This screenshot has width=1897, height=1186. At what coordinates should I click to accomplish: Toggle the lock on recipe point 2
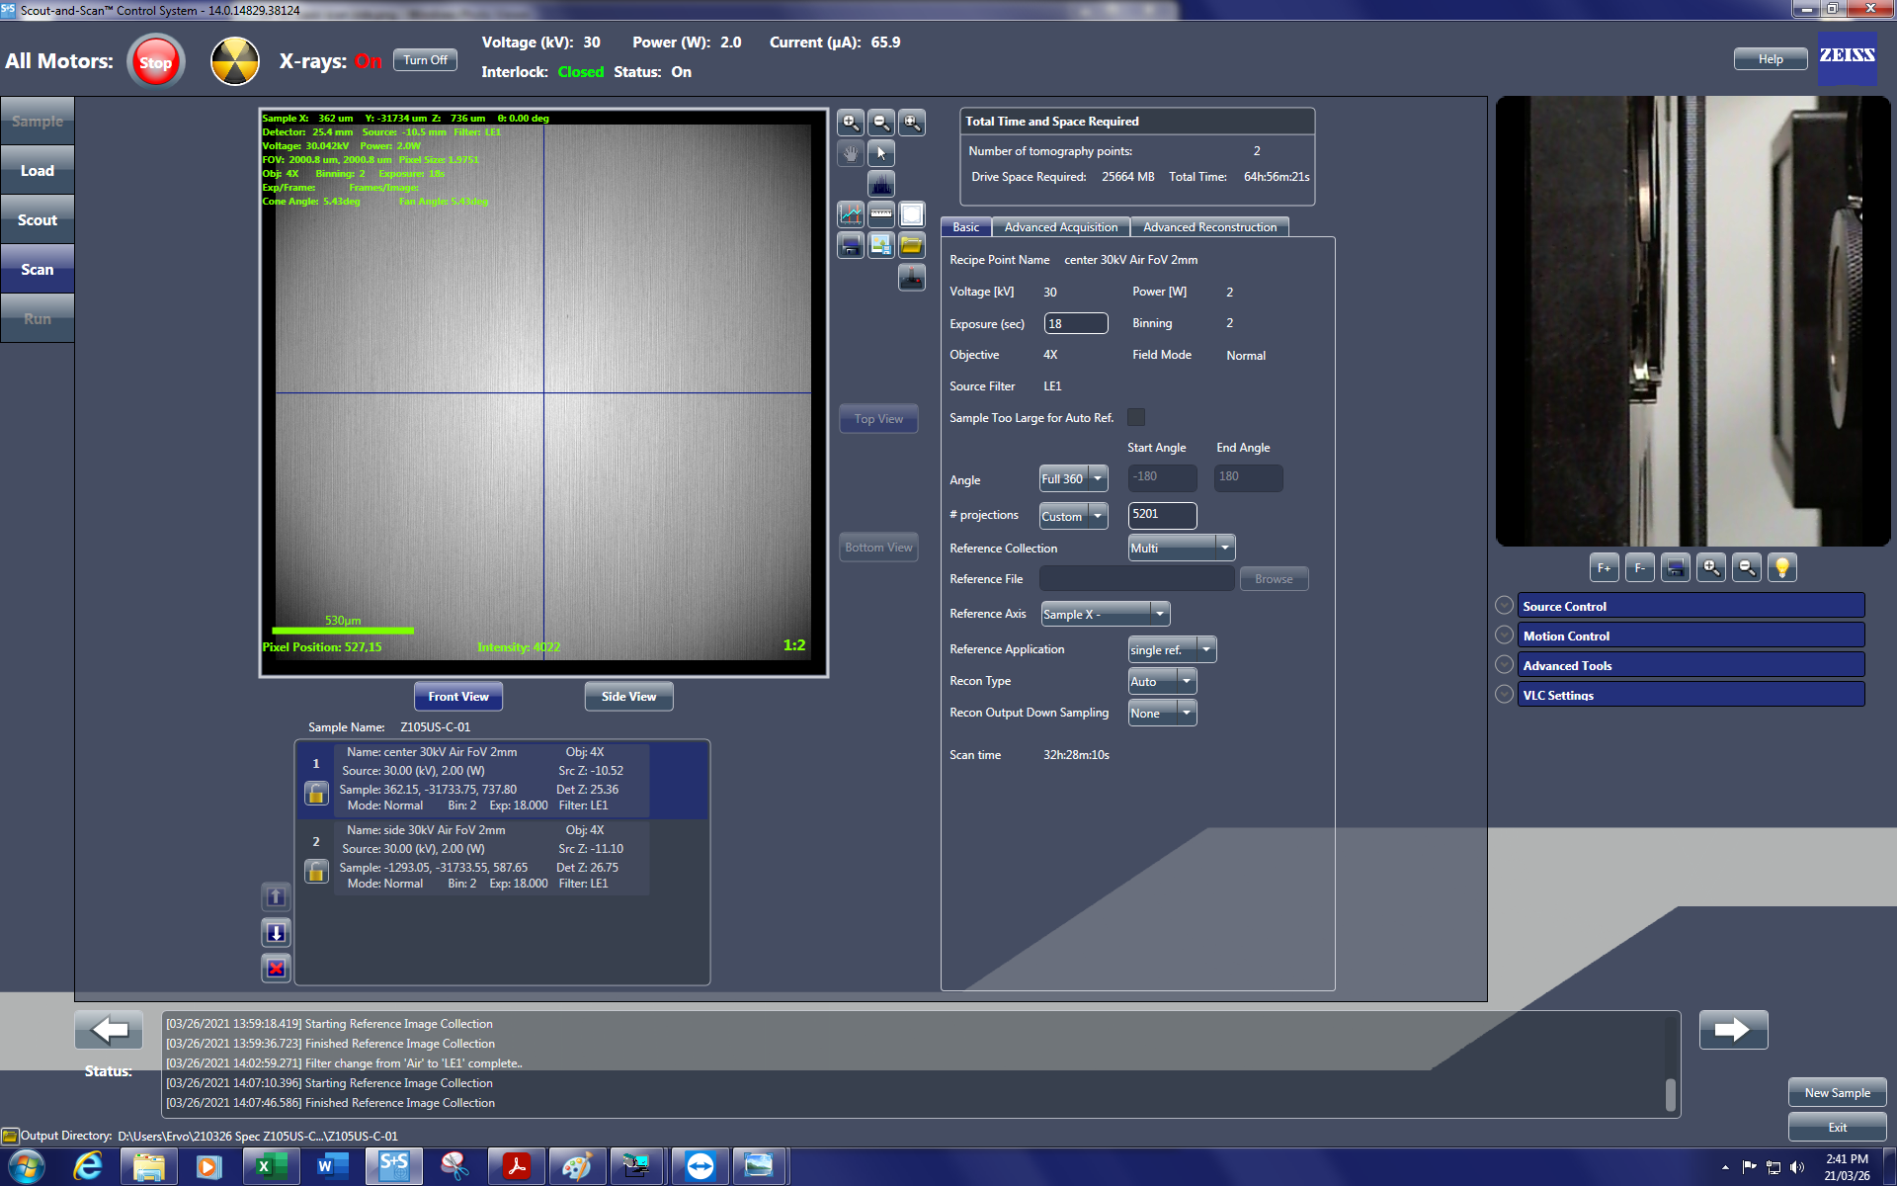pos(316,872)
